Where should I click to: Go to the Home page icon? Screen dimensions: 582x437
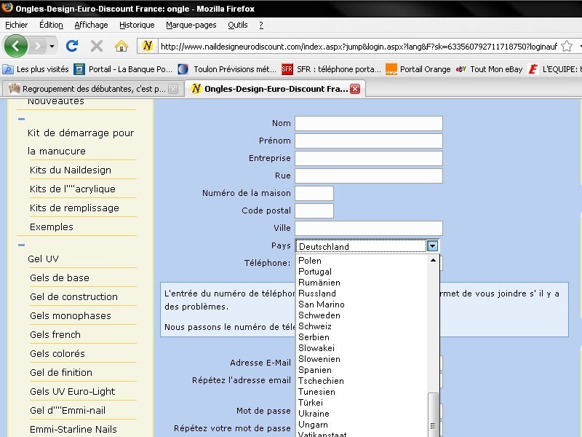[x=121, y=46]
